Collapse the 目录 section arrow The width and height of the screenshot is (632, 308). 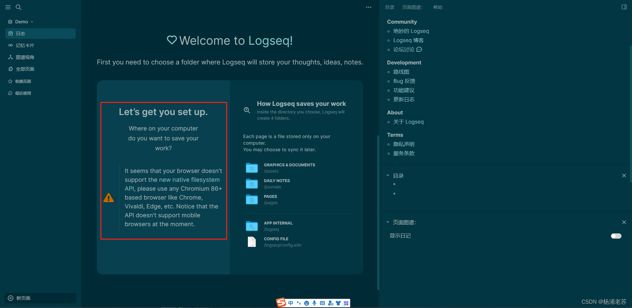click(388, 176)
